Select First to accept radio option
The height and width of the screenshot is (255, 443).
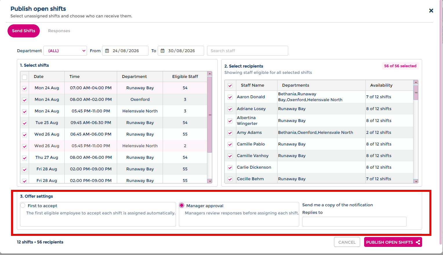click(x=23, y=205)
